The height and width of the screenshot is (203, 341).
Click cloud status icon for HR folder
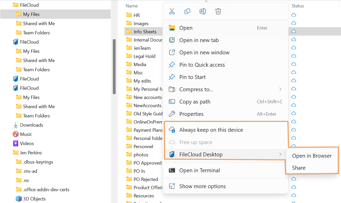[x=294, y=15]
